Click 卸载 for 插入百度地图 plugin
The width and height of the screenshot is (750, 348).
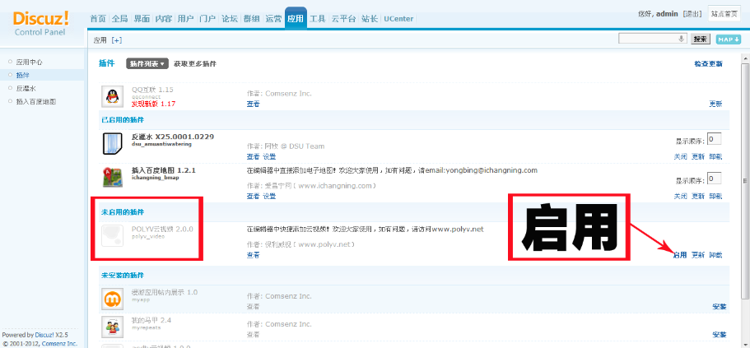715,197
